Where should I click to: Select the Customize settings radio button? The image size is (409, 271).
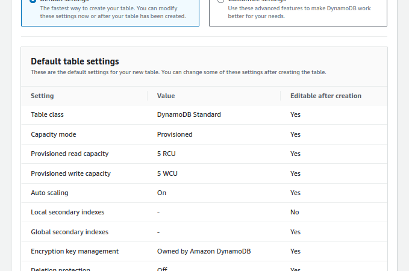click(220, 1)
